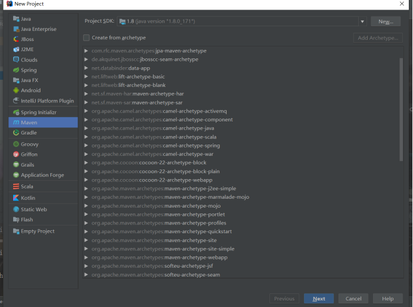Image resolution: width=413 pixels, height=307 pixels.
Task: Pick the JBoss icon in sidebar
Action: coord(16,39)
